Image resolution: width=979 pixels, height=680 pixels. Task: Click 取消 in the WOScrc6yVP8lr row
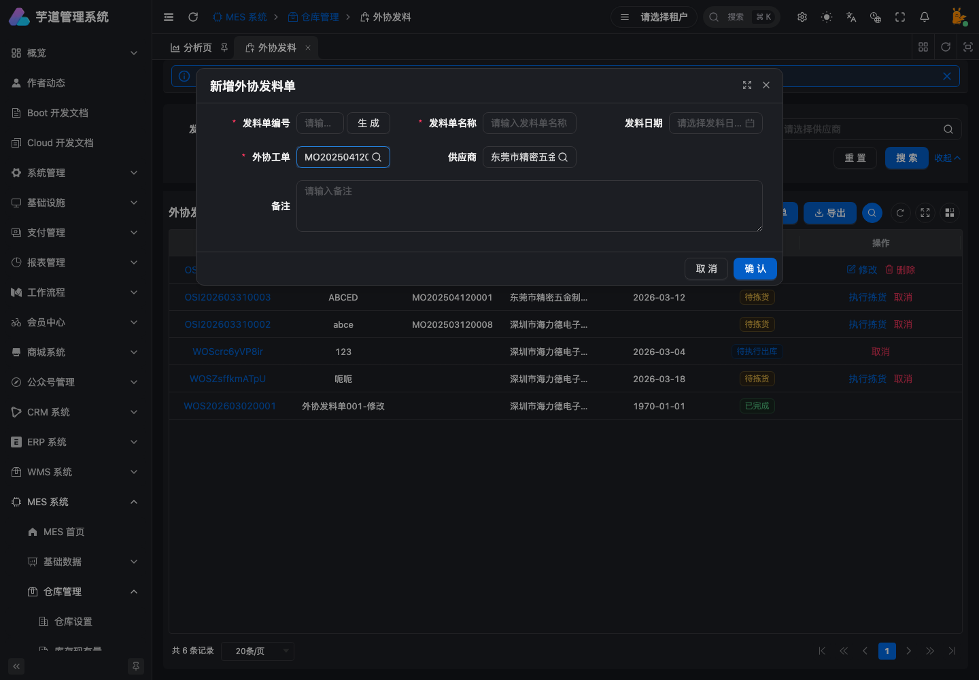880,352
